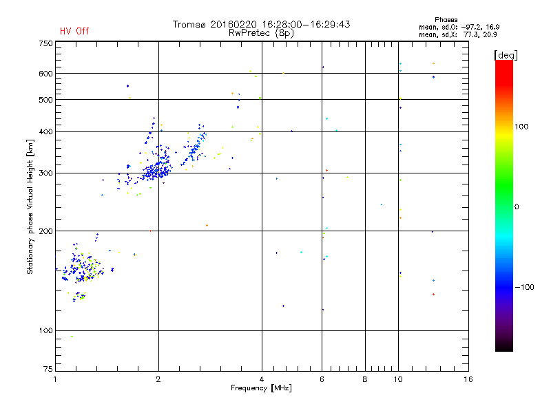
Task: Click the x-axis label '6'
Action: [x=322, y=379]
